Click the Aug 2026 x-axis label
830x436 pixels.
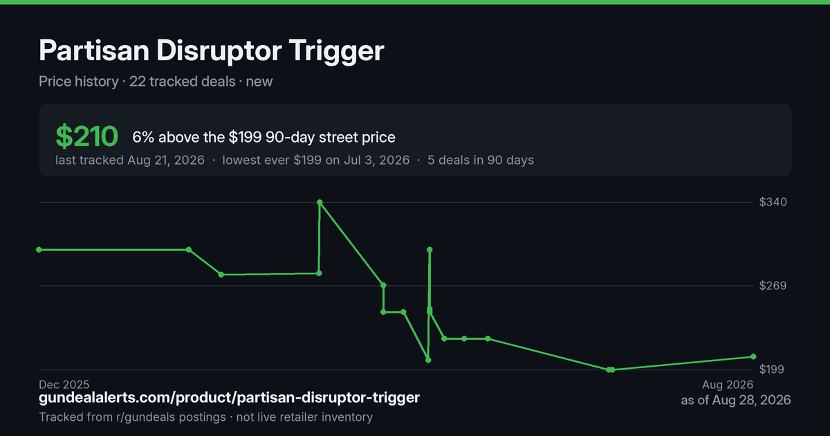pos(728,384)
